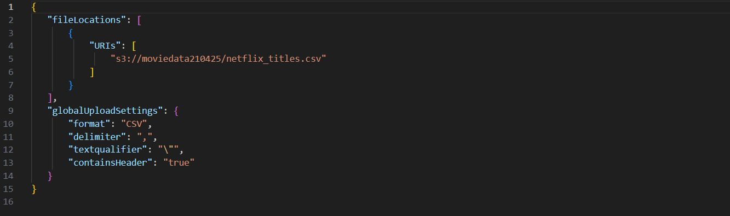Click line number 1 in the gutter
The image size is (730, 216).
10,7
